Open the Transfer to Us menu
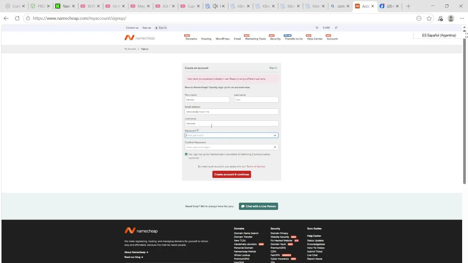 pos(294,39)
